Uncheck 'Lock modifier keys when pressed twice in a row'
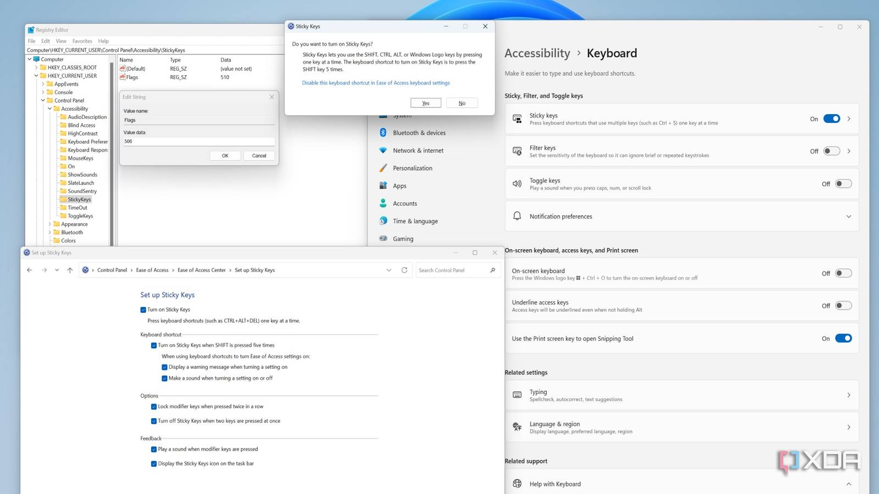This screenshot has height=494, width=879. [154, 407]
